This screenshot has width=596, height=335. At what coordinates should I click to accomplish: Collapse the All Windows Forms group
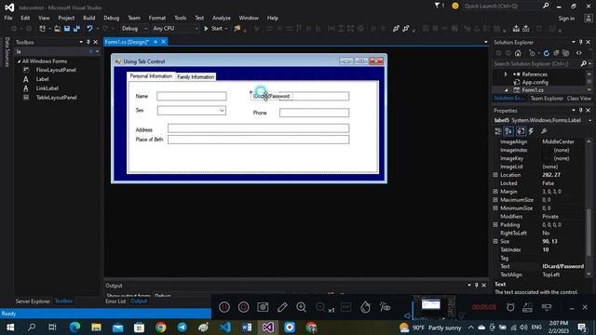[19, 61]
